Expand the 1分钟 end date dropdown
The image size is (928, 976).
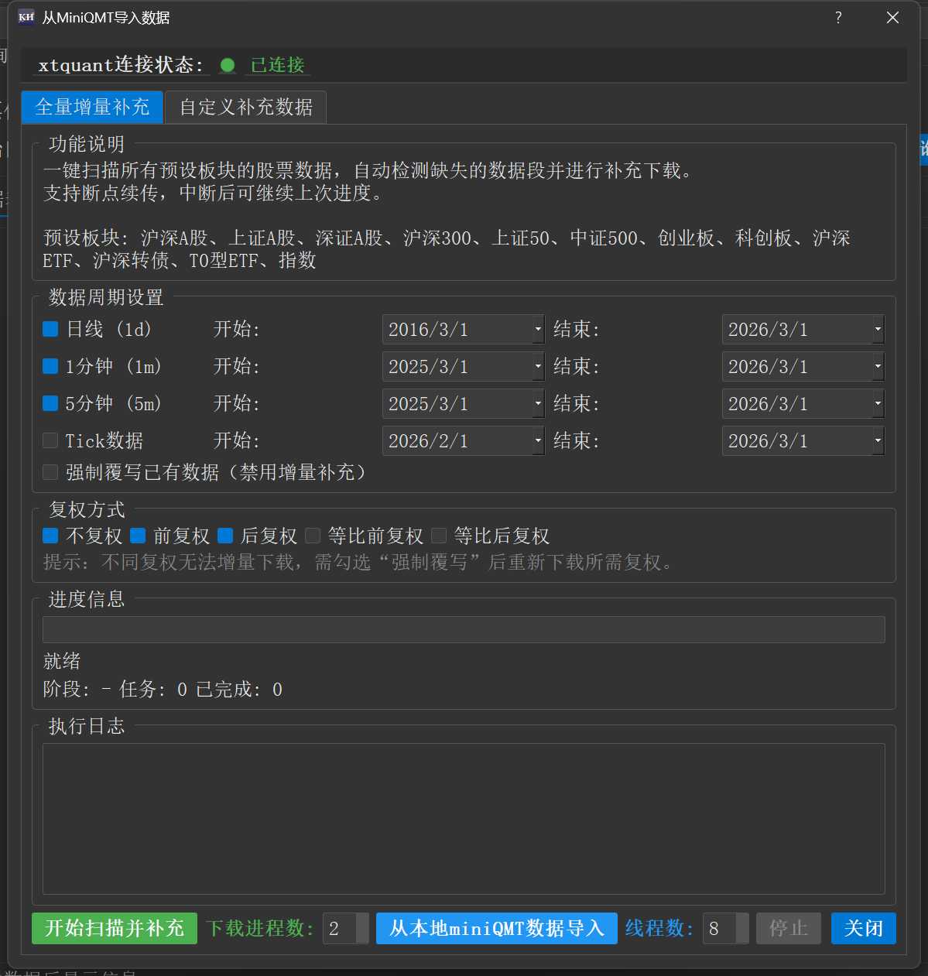click(878, 367)
